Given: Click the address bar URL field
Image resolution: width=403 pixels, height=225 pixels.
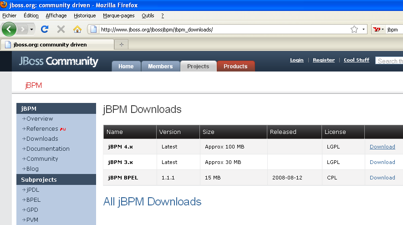Looking at the screenshot, I should 219,30.
